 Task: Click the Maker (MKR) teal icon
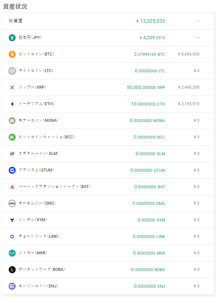tap(12, 253)
